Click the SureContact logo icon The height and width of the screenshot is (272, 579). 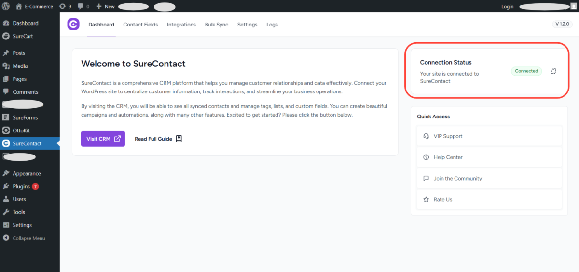click(x=73, y=24)
